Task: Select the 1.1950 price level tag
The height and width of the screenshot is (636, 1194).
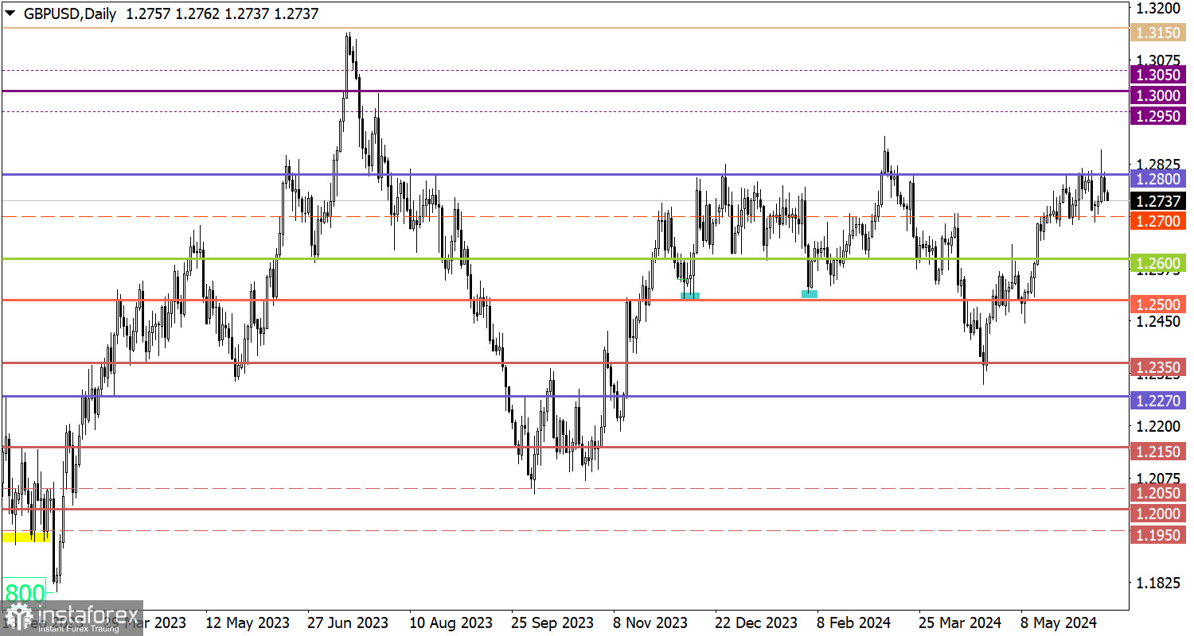Action: pyautogui.click(x=1158, y=534)
